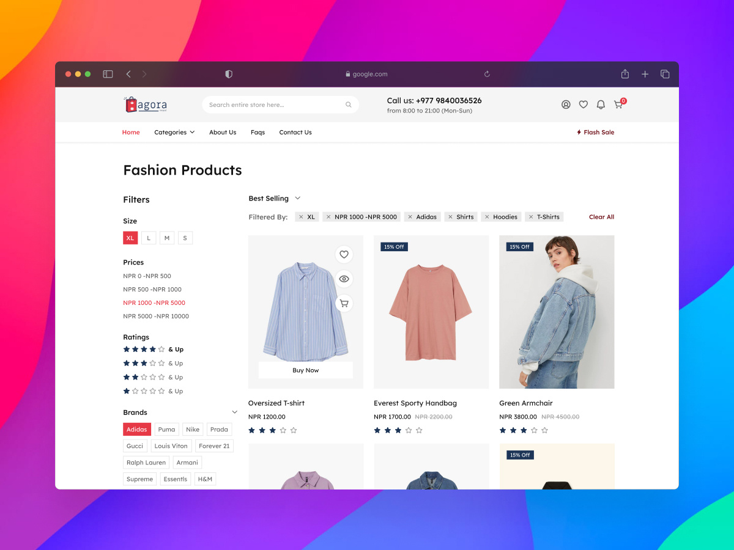Click Buy Now on striped shirt
Image resolution: width=734 pixels, height=550 pixels.
[x=306, y=370]
